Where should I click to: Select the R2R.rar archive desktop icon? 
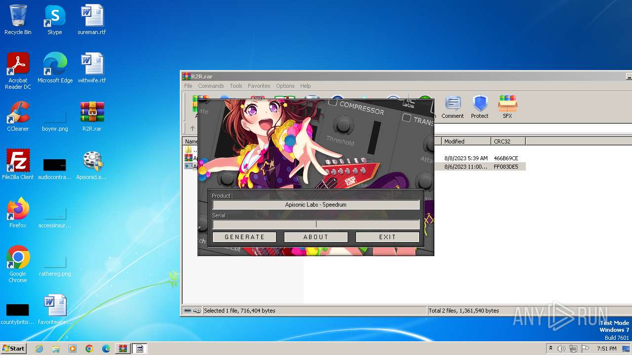[x=92, y=117]
